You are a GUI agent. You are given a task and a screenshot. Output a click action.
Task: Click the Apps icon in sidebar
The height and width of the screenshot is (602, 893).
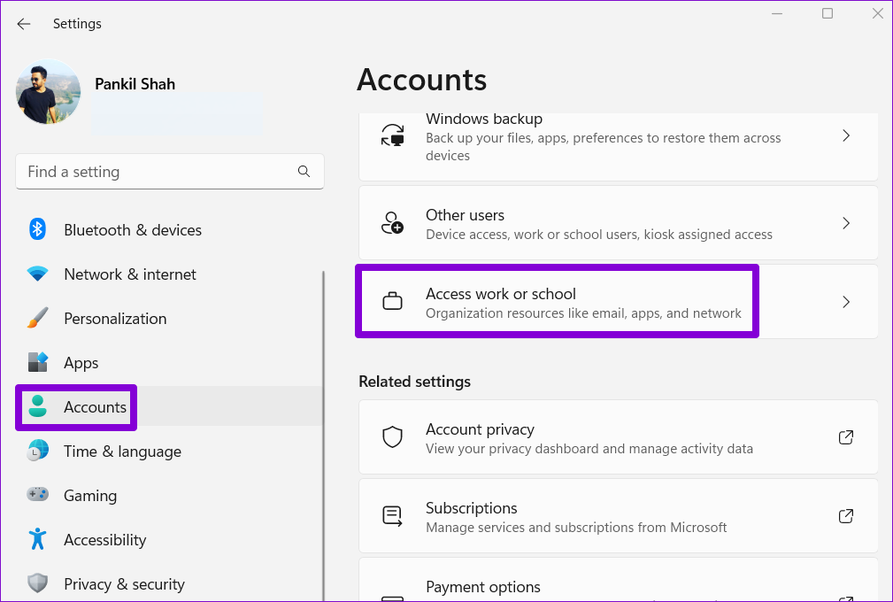tap(37, 362)
